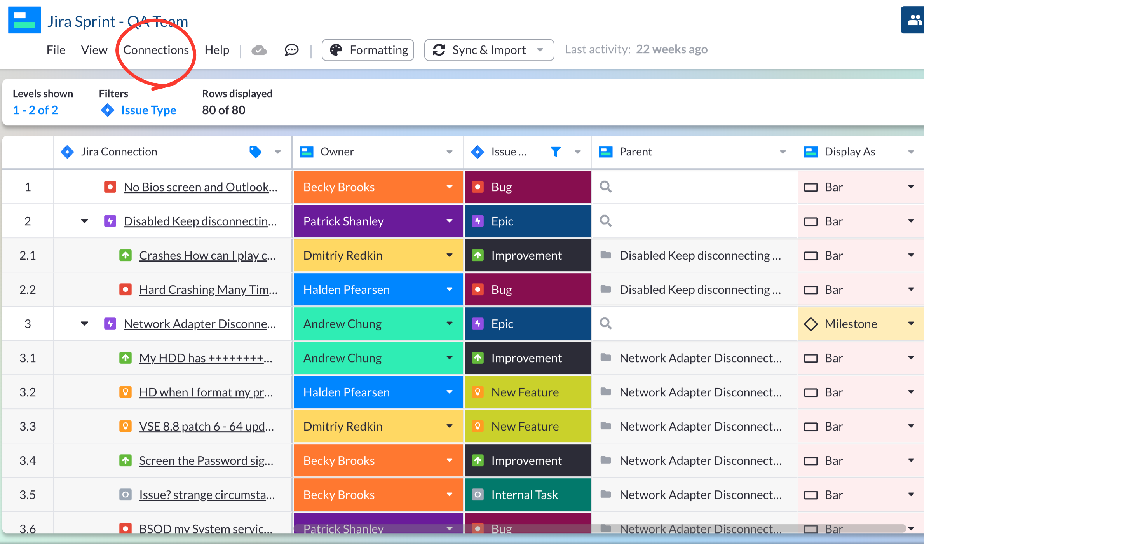
Task: Select the Andrew Chung green owner cell in row 3
Action: pyautogui.click(x=378, y=324)
